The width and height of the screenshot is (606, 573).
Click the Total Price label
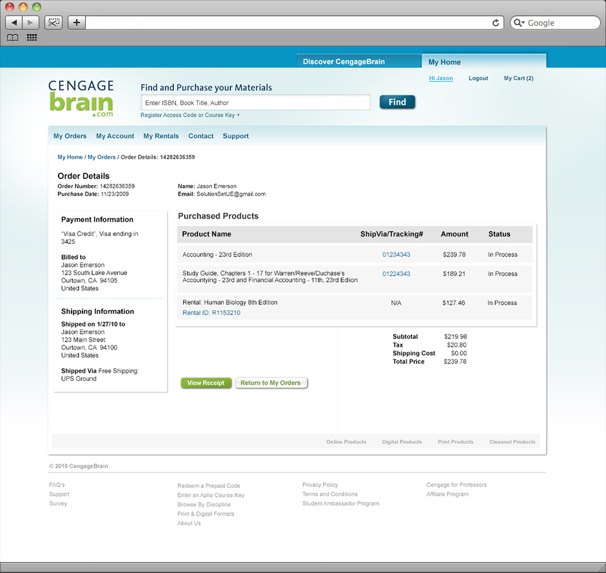point(409,362)
